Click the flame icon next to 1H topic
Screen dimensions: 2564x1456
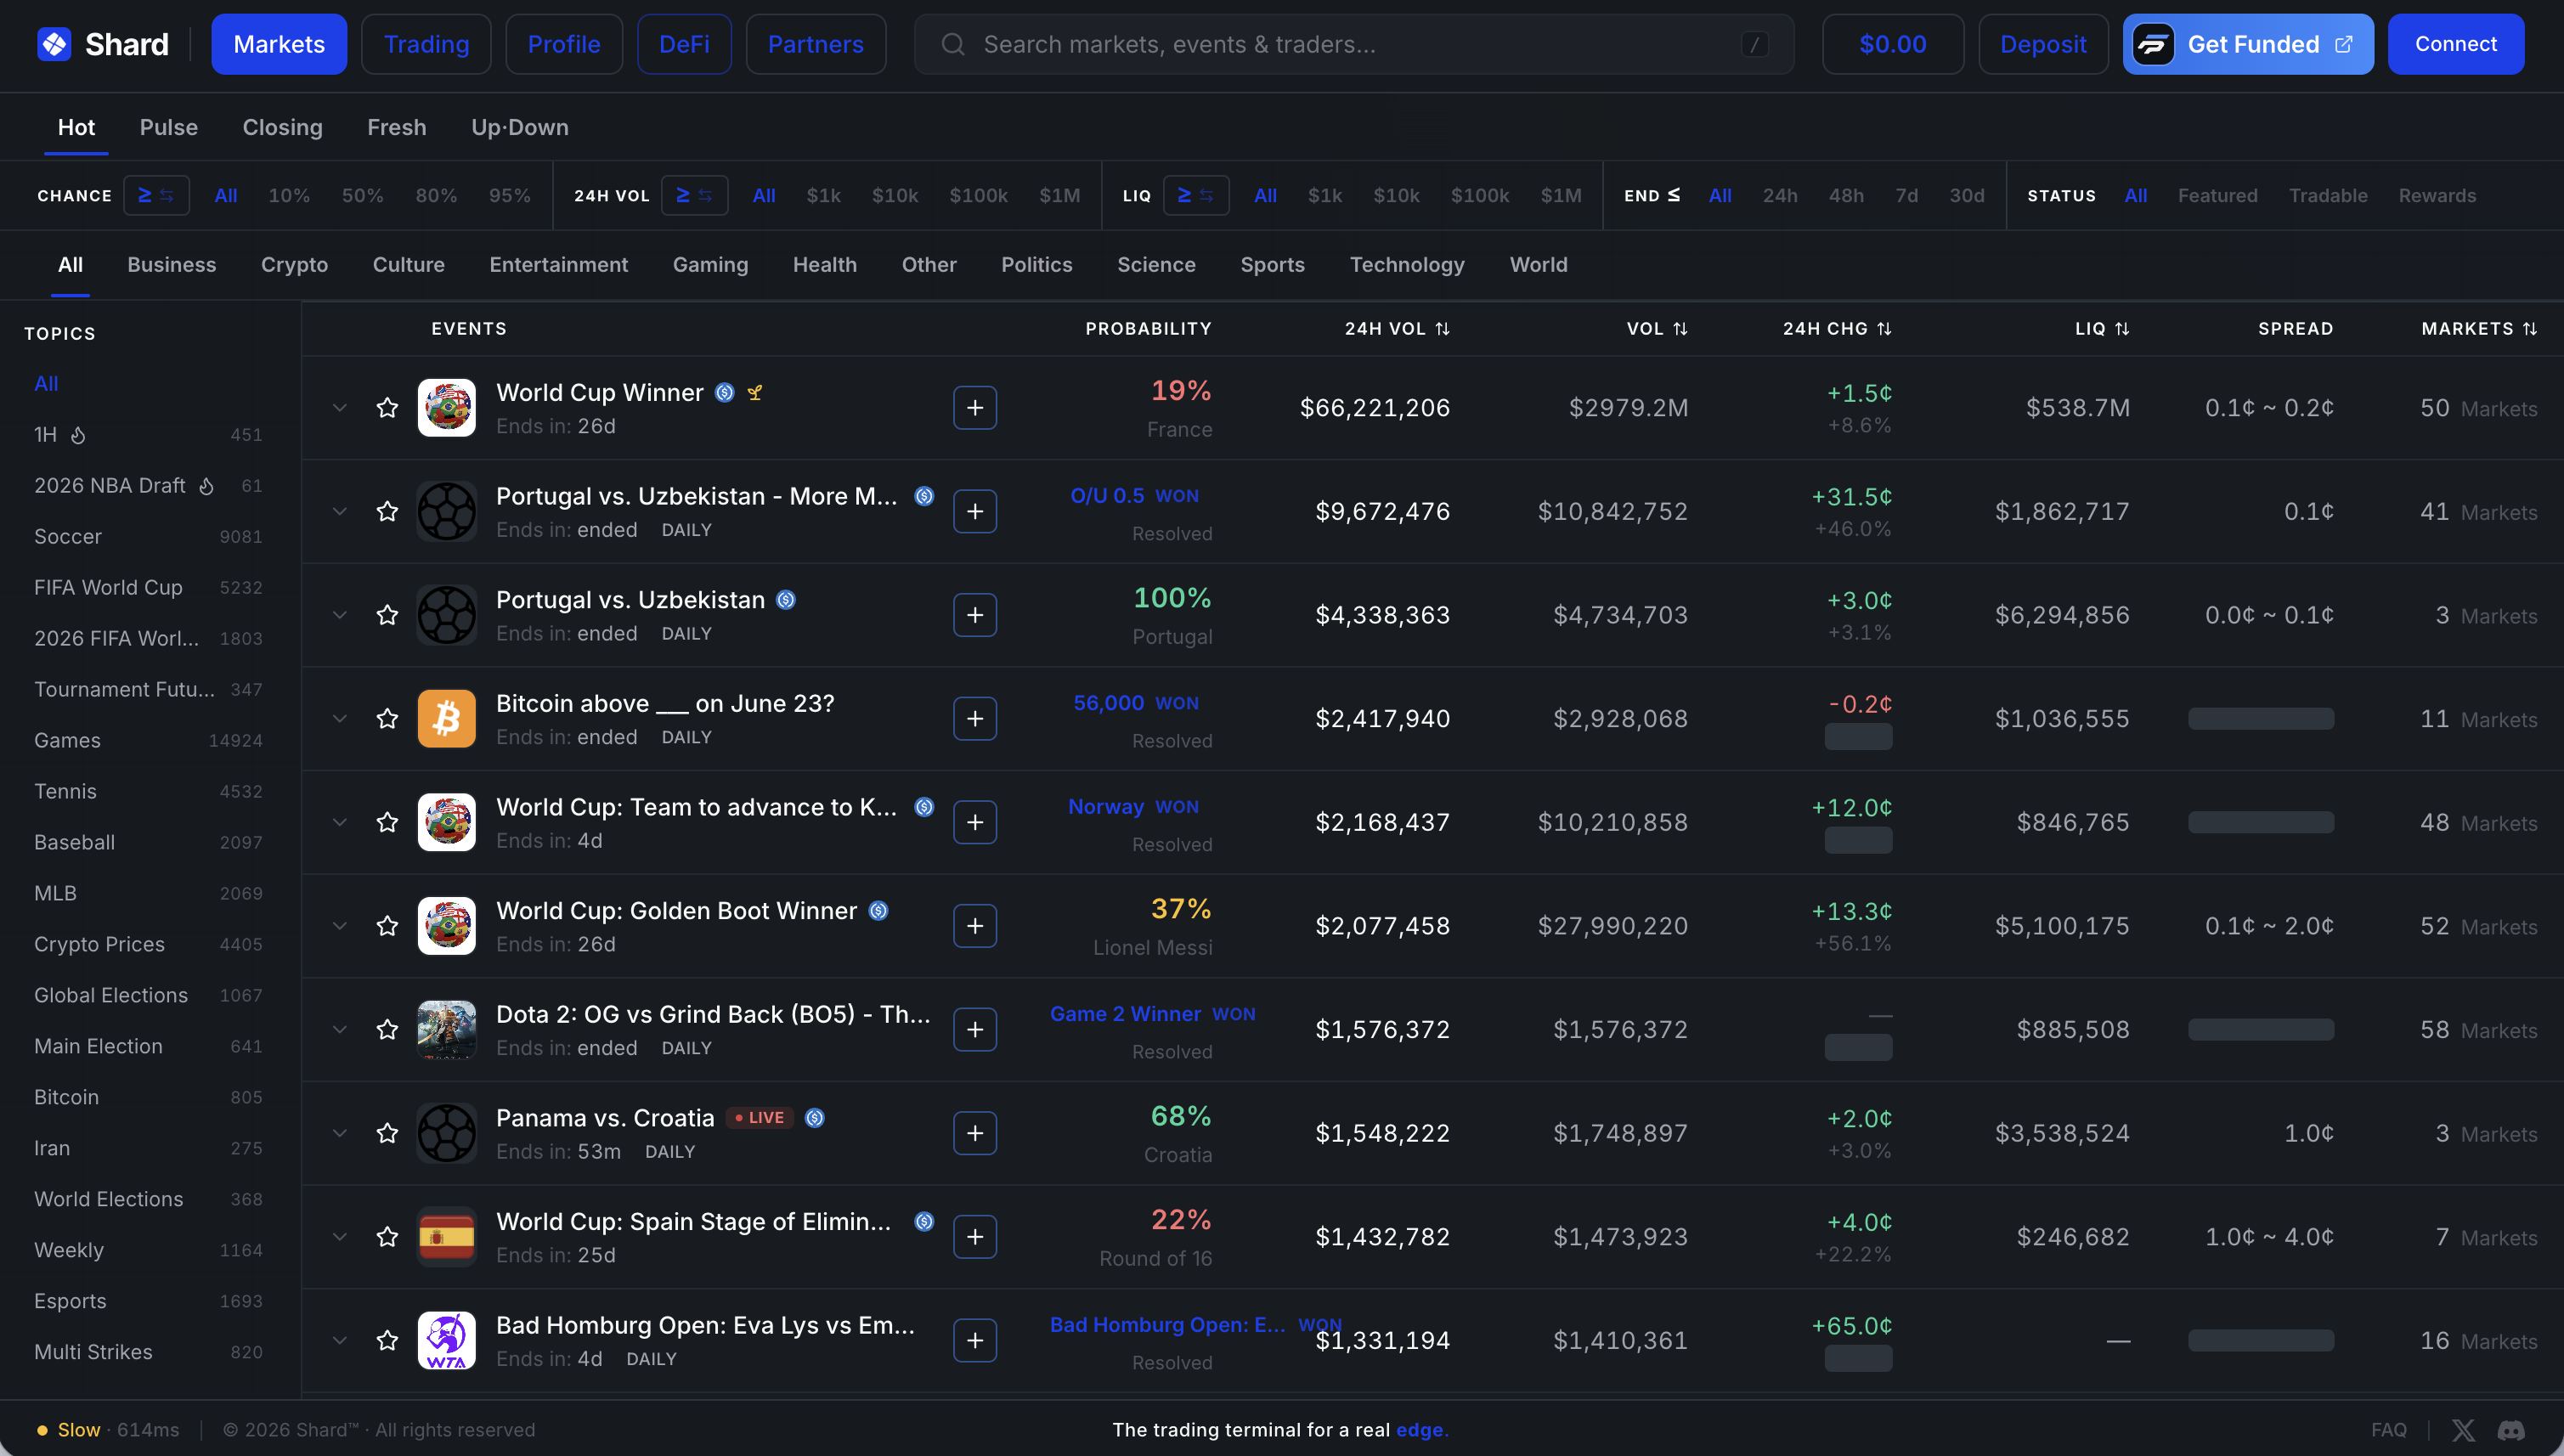pos(78,435)
